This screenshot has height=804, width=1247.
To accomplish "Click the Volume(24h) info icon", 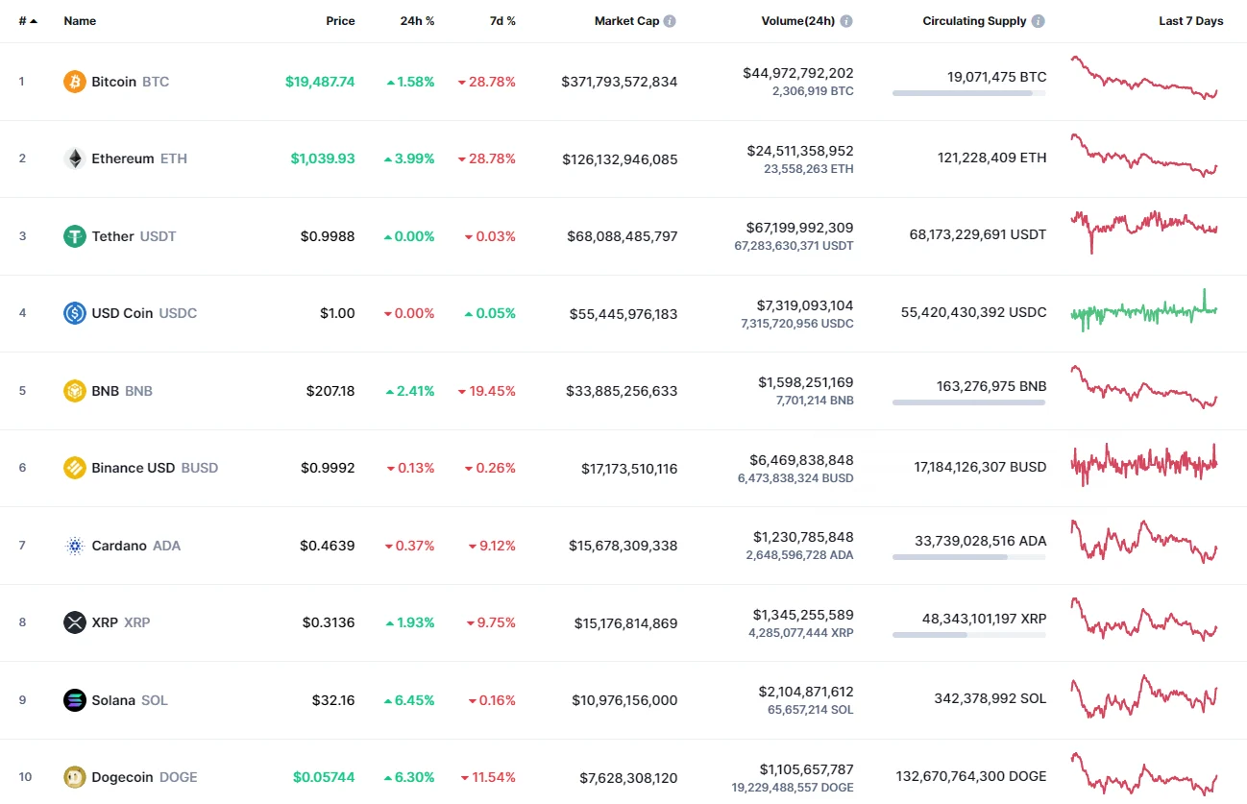I will point(846,21).
